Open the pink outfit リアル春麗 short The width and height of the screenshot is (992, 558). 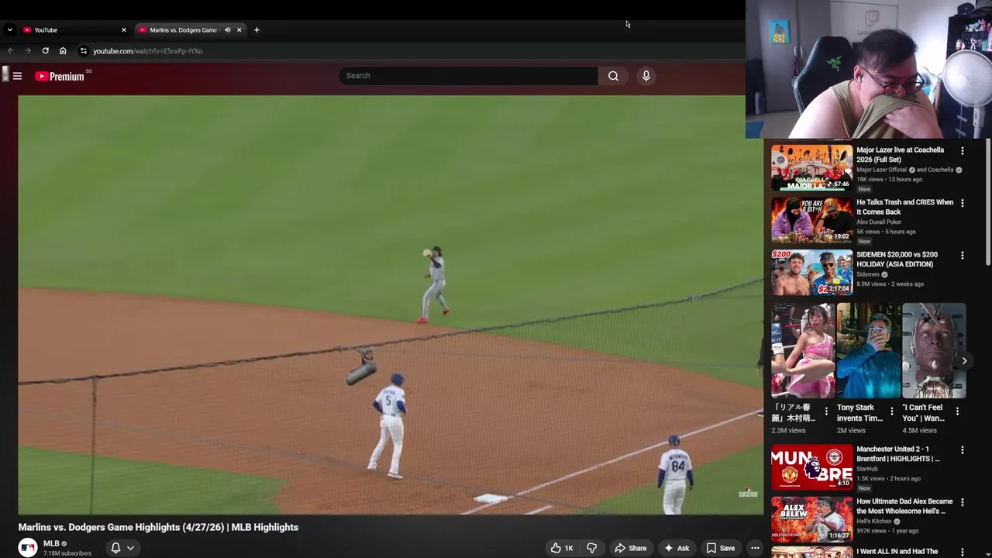[803, 350]
